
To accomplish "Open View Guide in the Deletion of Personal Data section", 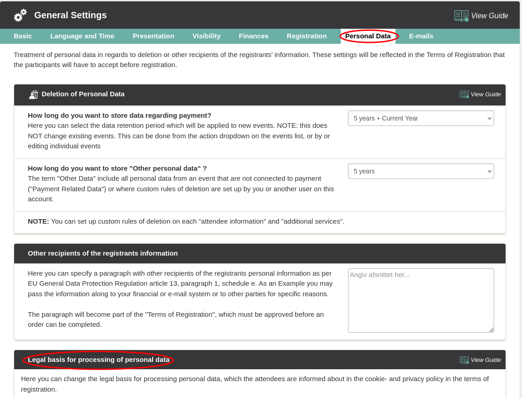I will point(486,94).
